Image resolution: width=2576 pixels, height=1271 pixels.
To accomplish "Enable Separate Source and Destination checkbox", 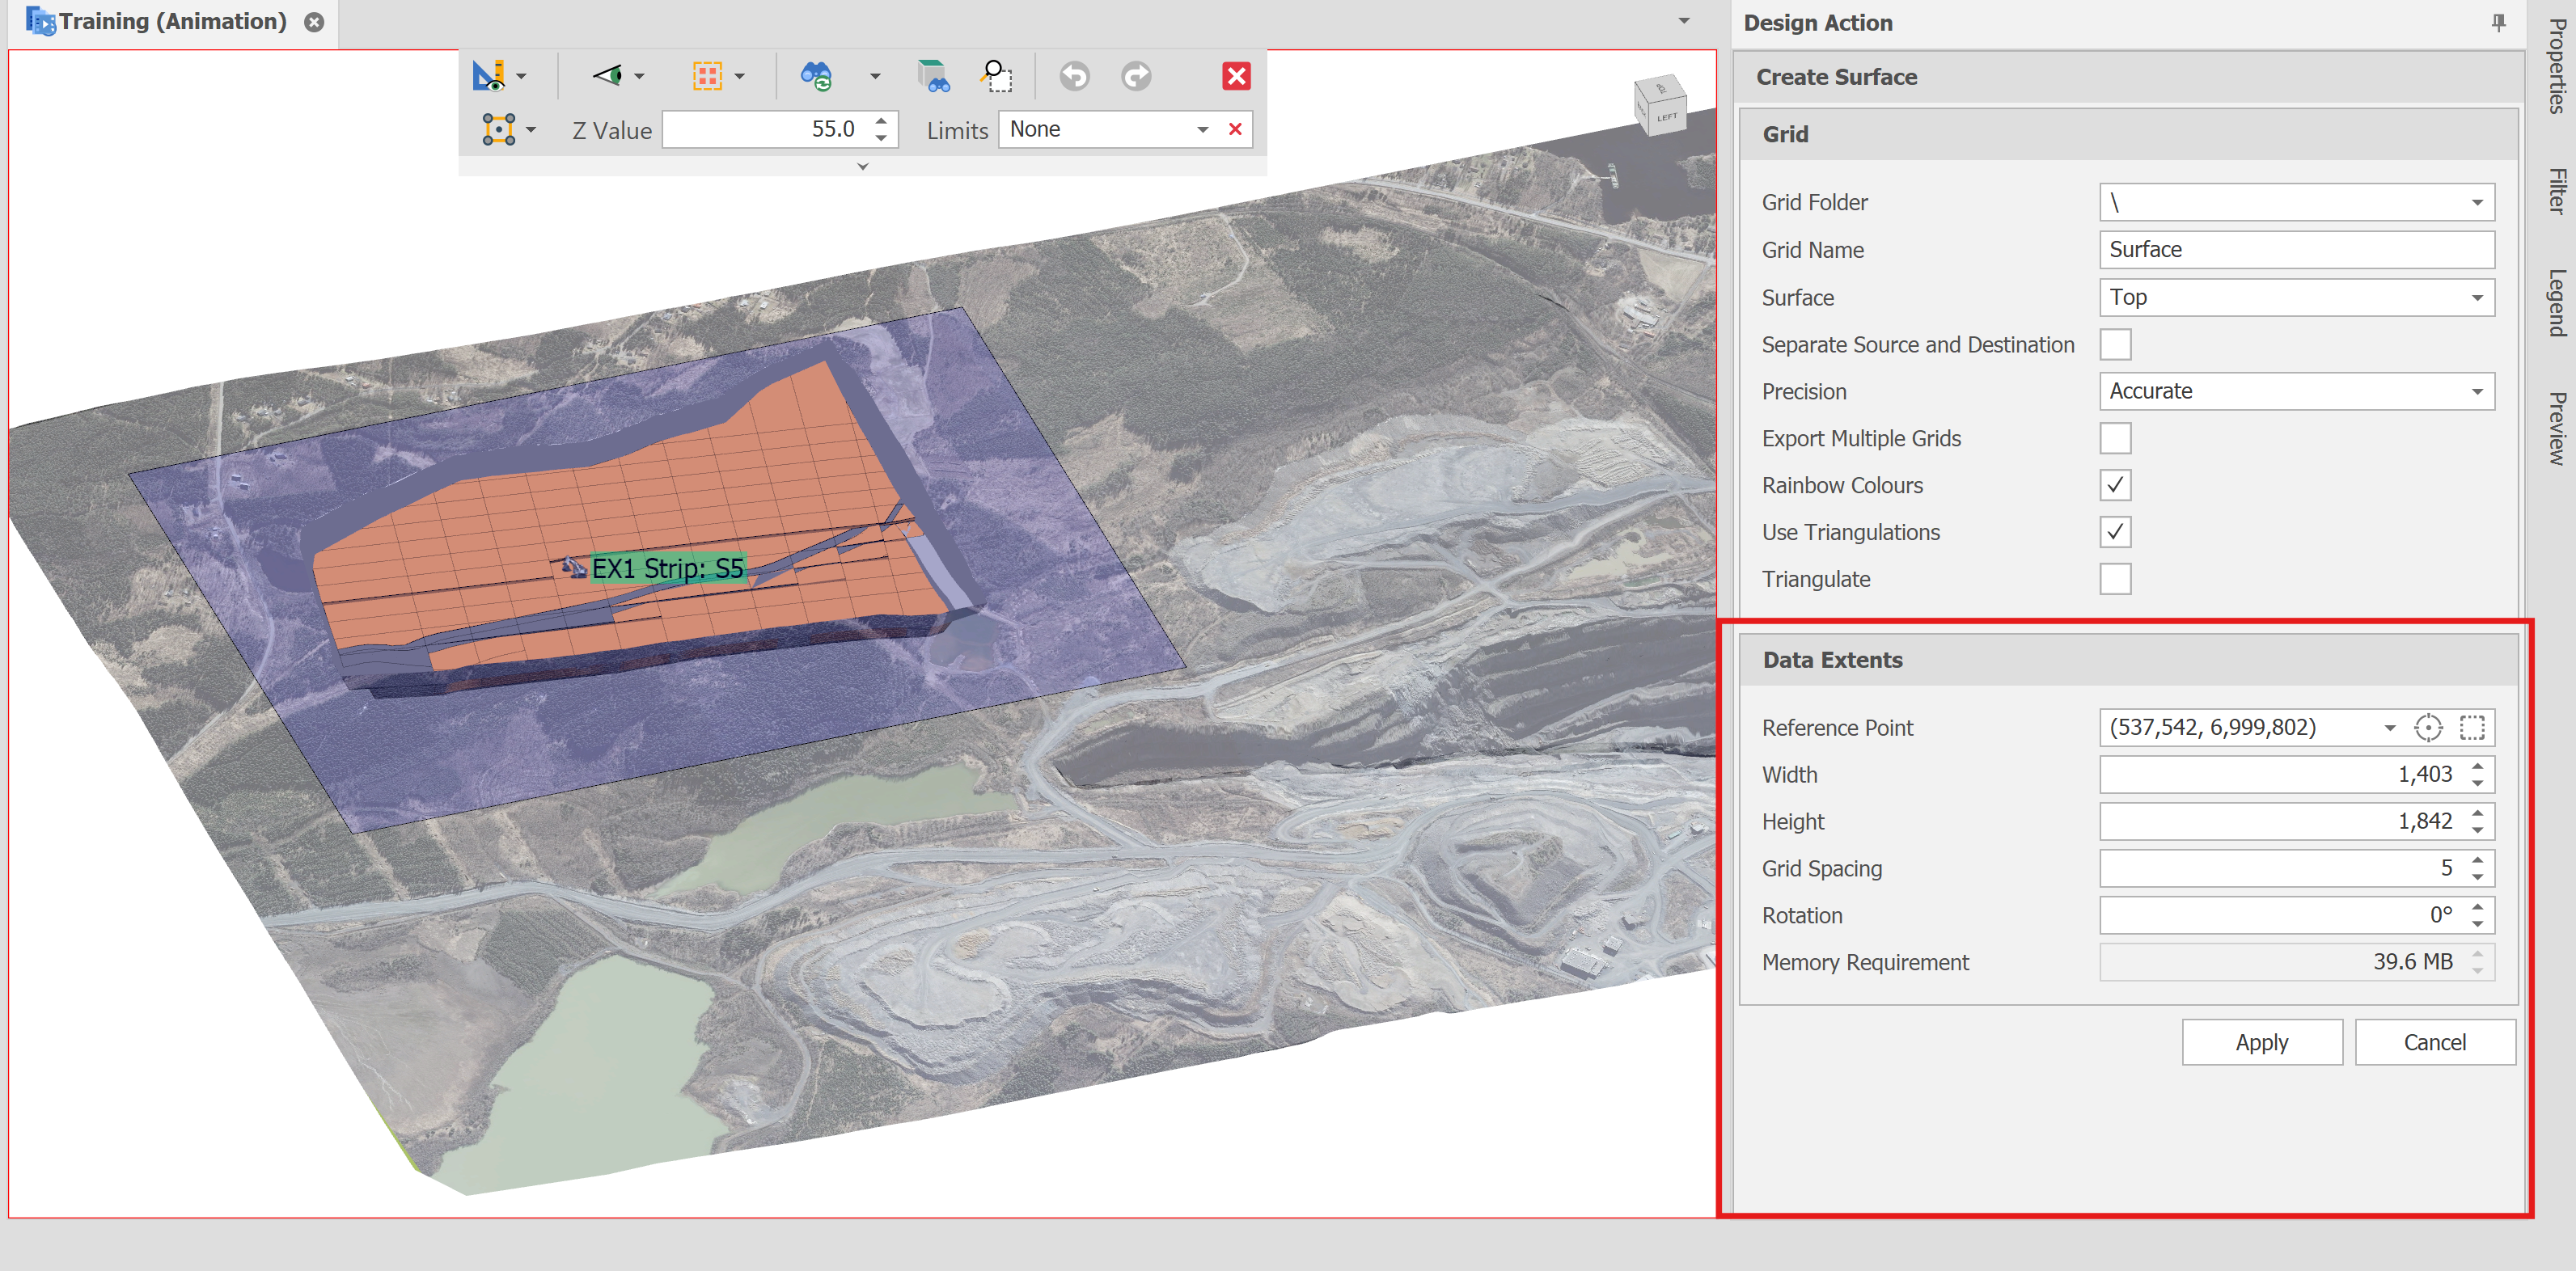I will pos(2115,345).
